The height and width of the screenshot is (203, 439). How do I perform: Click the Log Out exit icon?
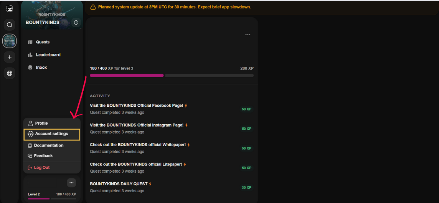tap(30, 167)
